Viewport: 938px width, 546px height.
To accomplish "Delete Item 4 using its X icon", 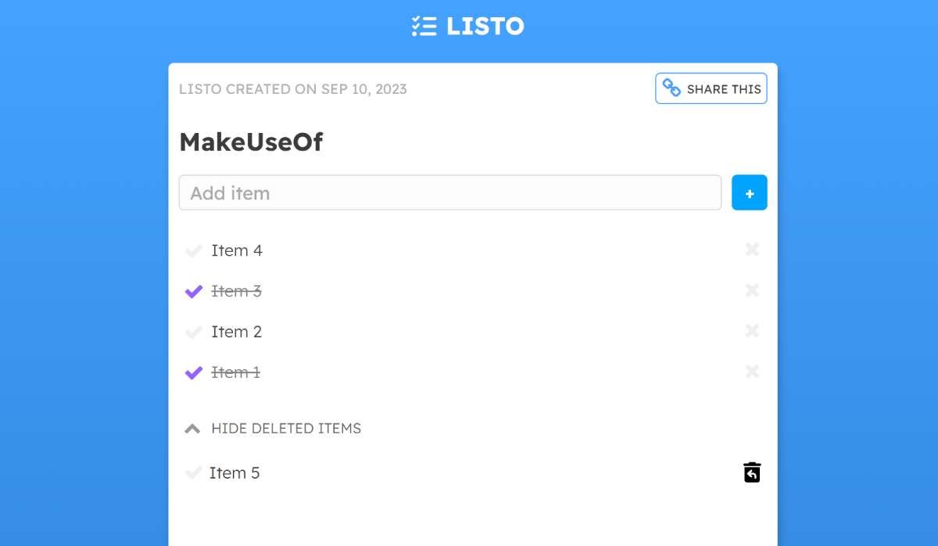I will click(x=751, y=250).
